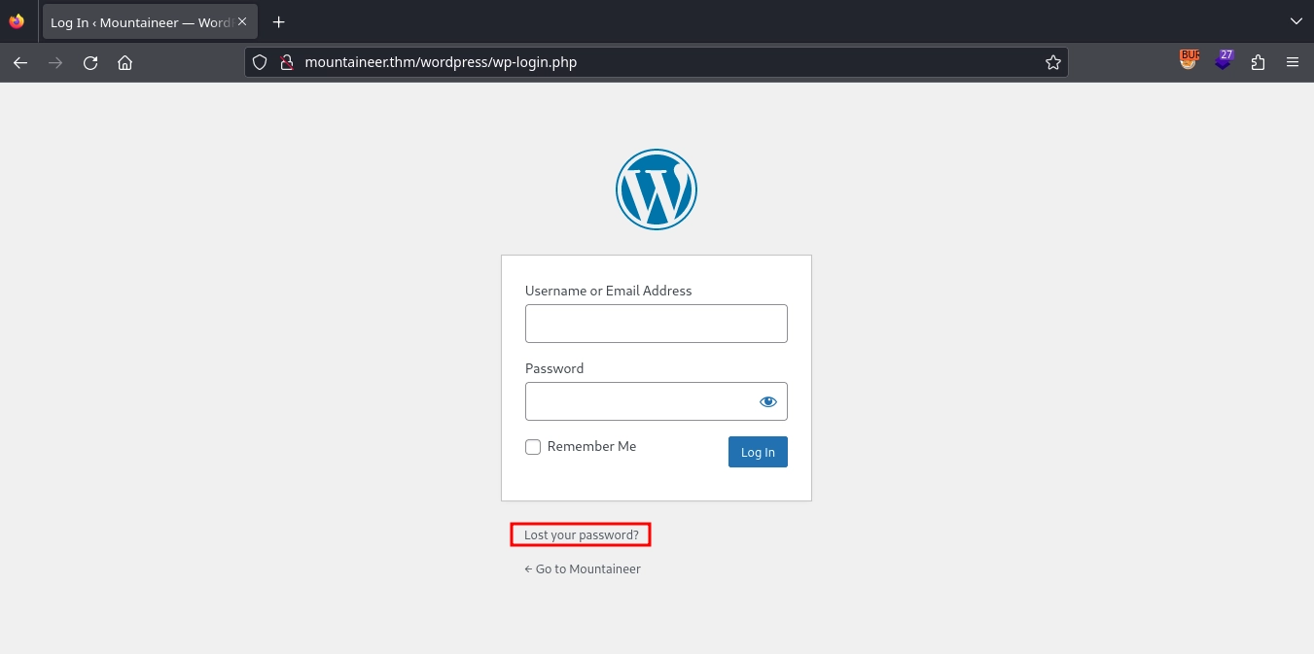Screen dimensions: 1314x654
Task: Open the purple extension with badge 27
Action: (x=1225, y=60)
